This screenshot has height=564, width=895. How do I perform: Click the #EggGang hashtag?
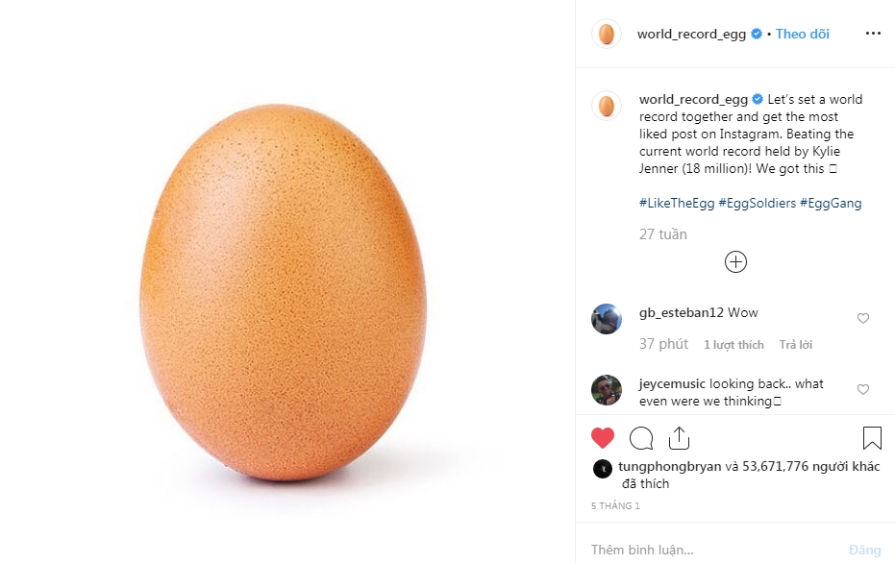coord(834,203)
